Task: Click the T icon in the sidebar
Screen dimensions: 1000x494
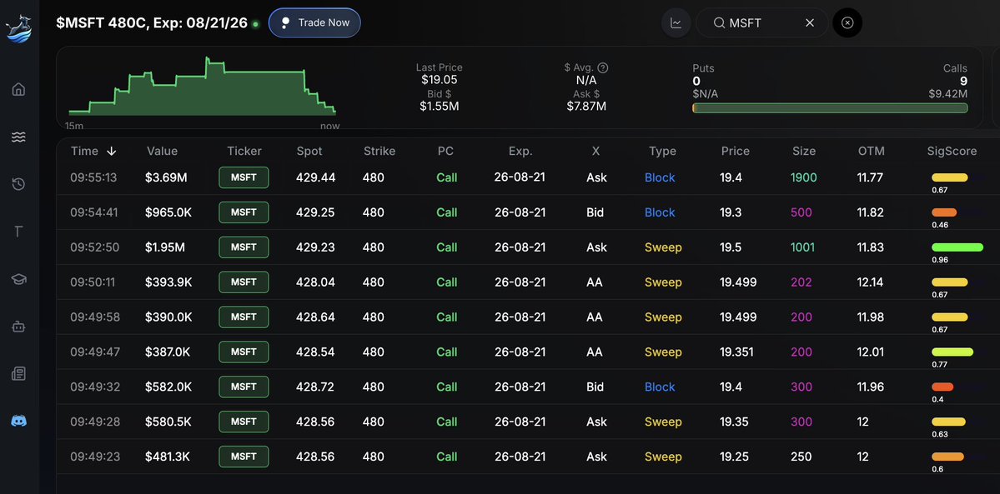Action: 18,232
